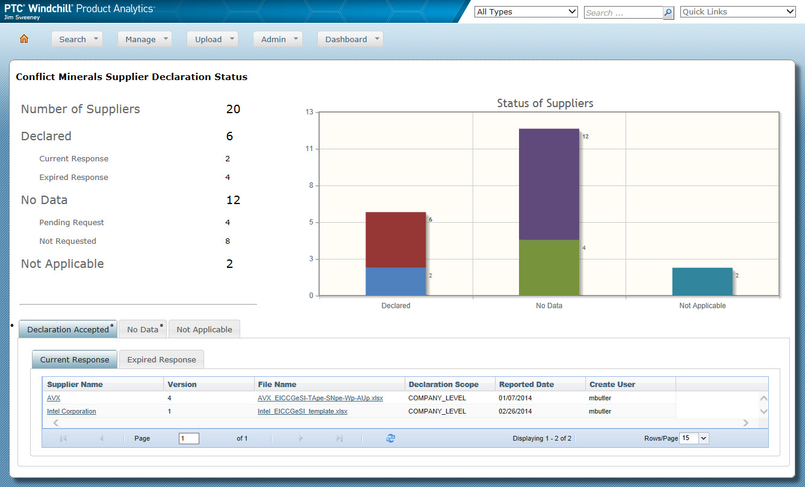Refresh the table using the refresh icon
This screenshot has width=805, height=487.
click(x=390, y=438)
